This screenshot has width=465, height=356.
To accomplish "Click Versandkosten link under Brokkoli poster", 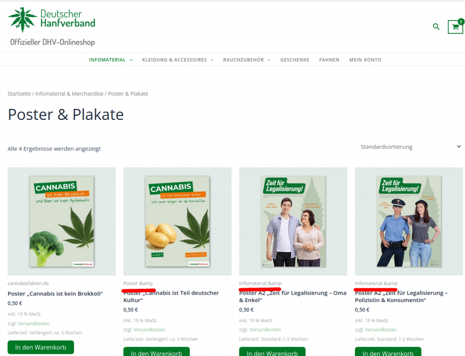I will point(33,323).
